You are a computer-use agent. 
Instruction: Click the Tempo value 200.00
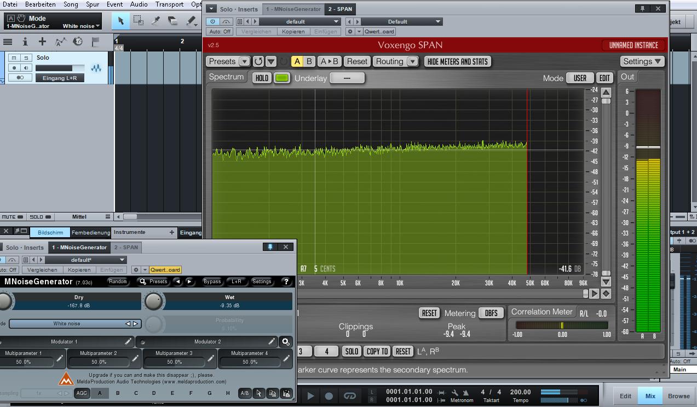(520, 392)
